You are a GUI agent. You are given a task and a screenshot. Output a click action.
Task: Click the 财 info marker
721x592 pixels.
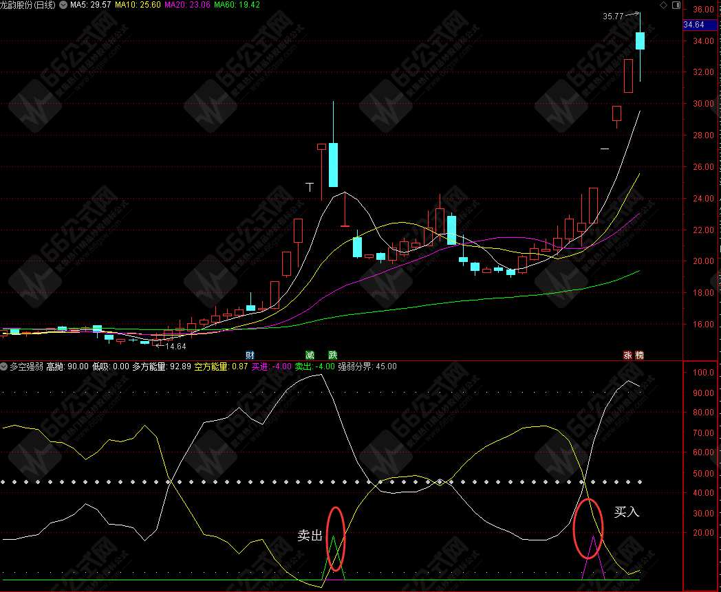250,355
